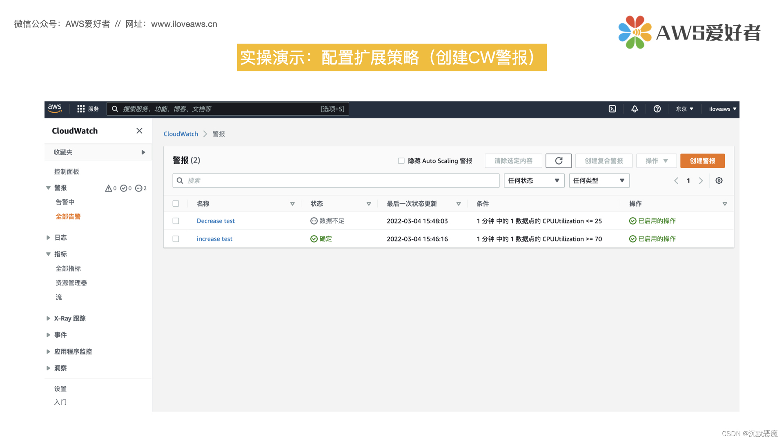
Task: Close the CloudWatch side panel
Action: pos(139,131)
